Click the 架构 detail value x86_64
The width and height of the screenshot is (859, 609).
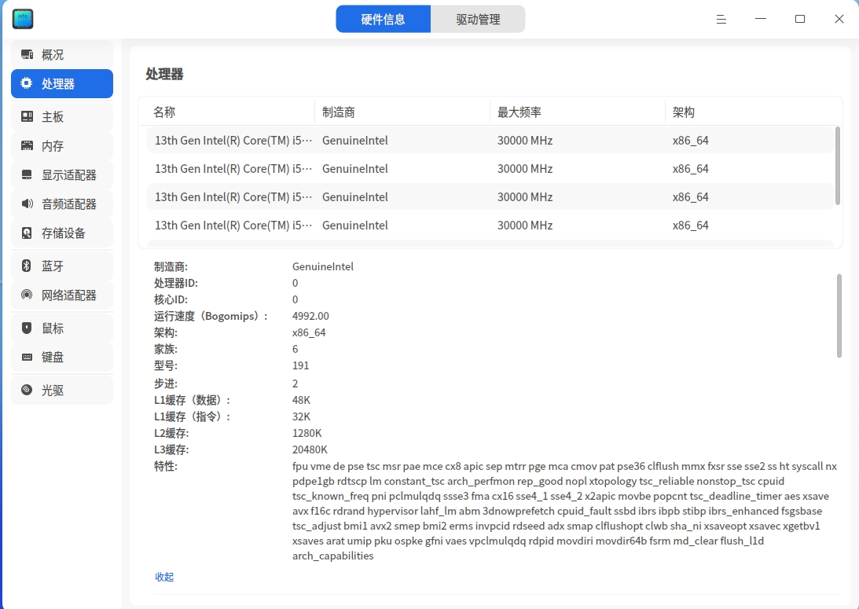pyautogui.click(x=309, y=332)
